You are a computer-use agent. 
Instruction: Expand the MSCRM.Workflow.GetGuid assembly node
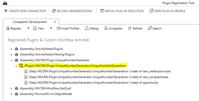click(11, 88)
